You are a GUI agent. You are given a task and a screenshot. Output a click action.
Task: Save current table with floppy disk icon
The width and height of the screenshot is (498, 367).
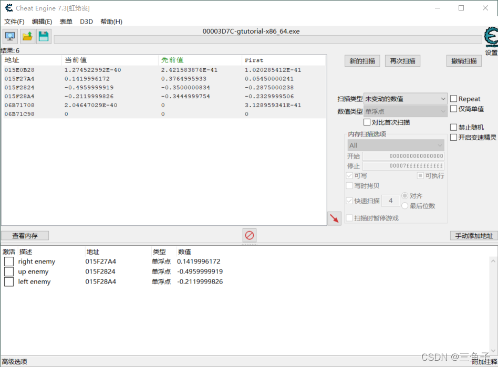[44, 37]
